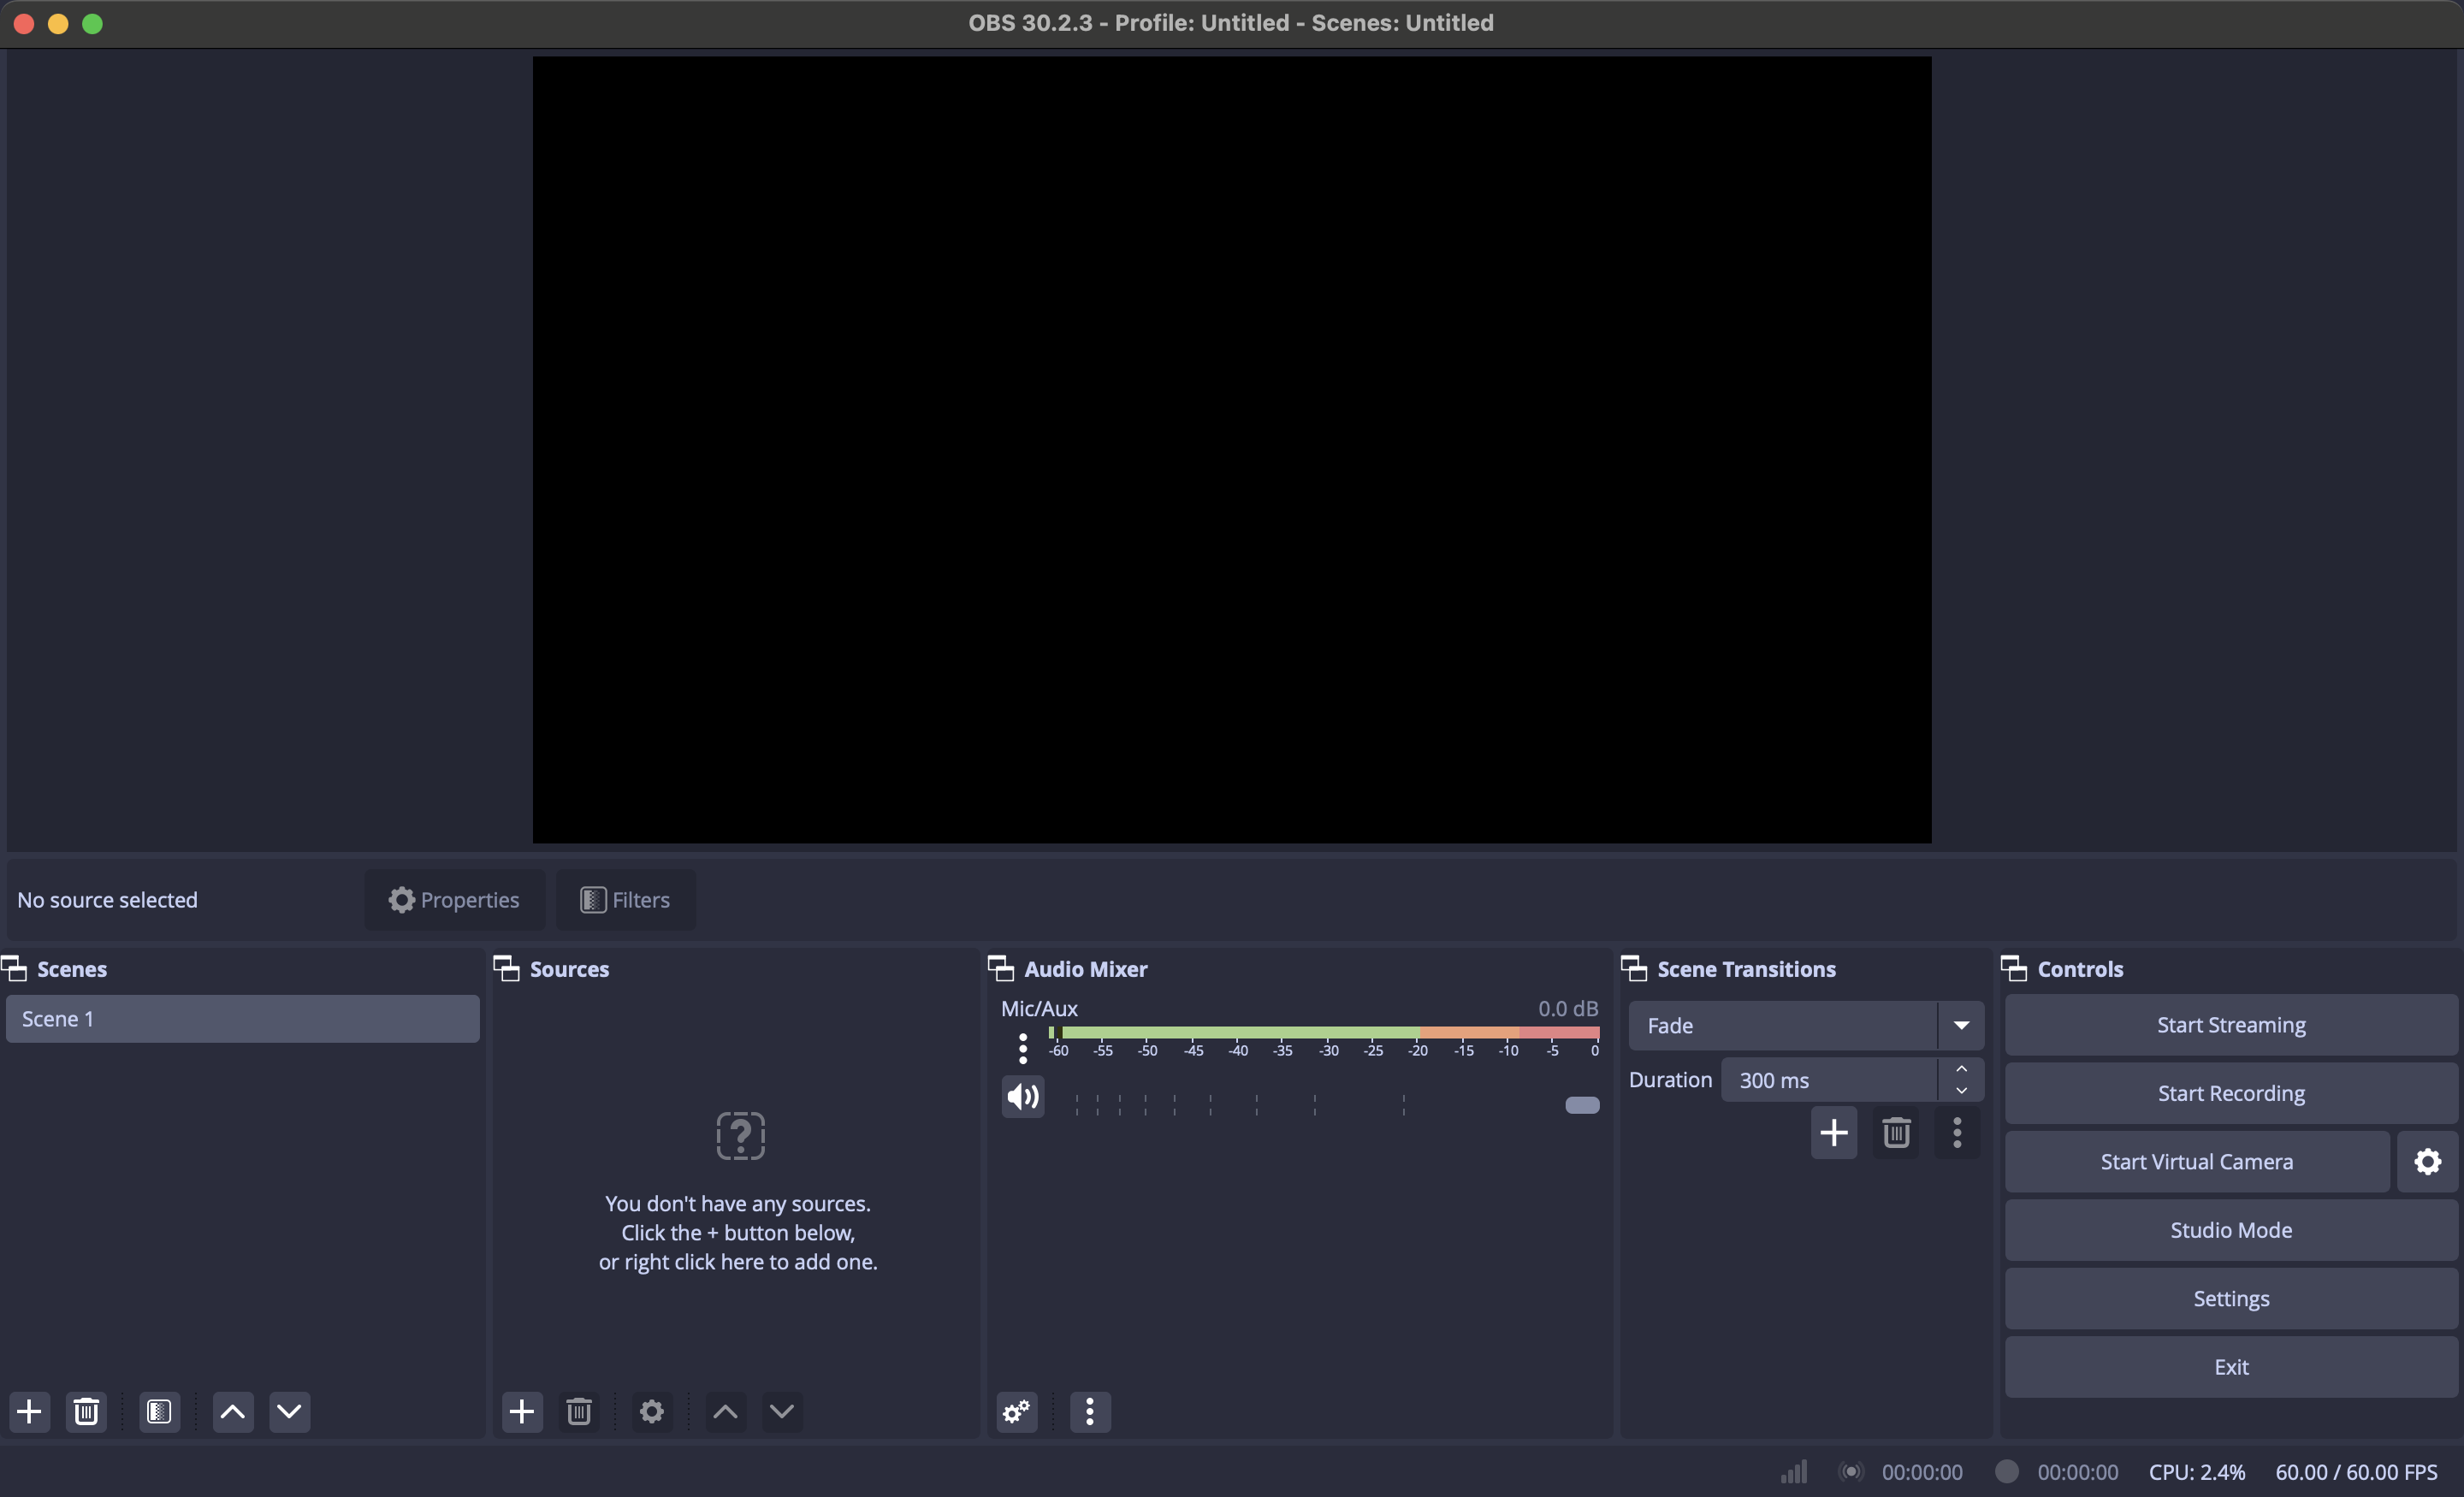The image size is (2464, 1497).
Task: Open advanced audio properties gears icon
Action: coord(1017,1411)
